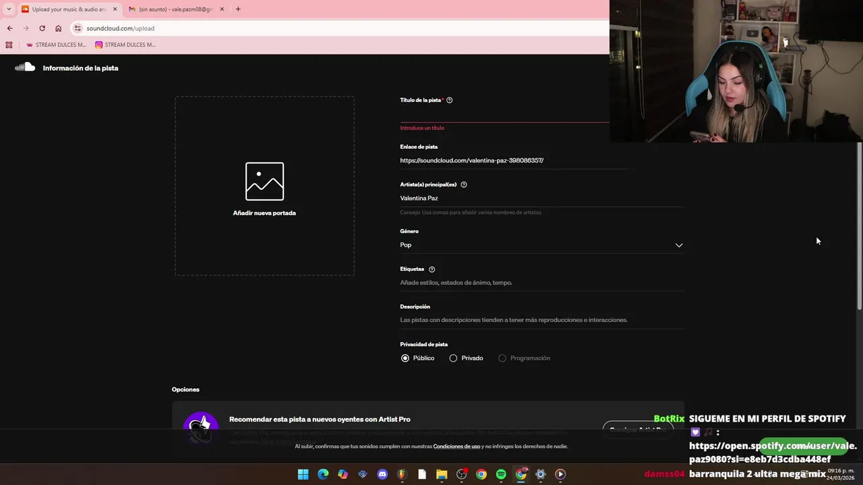This screenshot has height=485, width=863.
Task: Select Programación privacy option
Action: coord(524,358)
